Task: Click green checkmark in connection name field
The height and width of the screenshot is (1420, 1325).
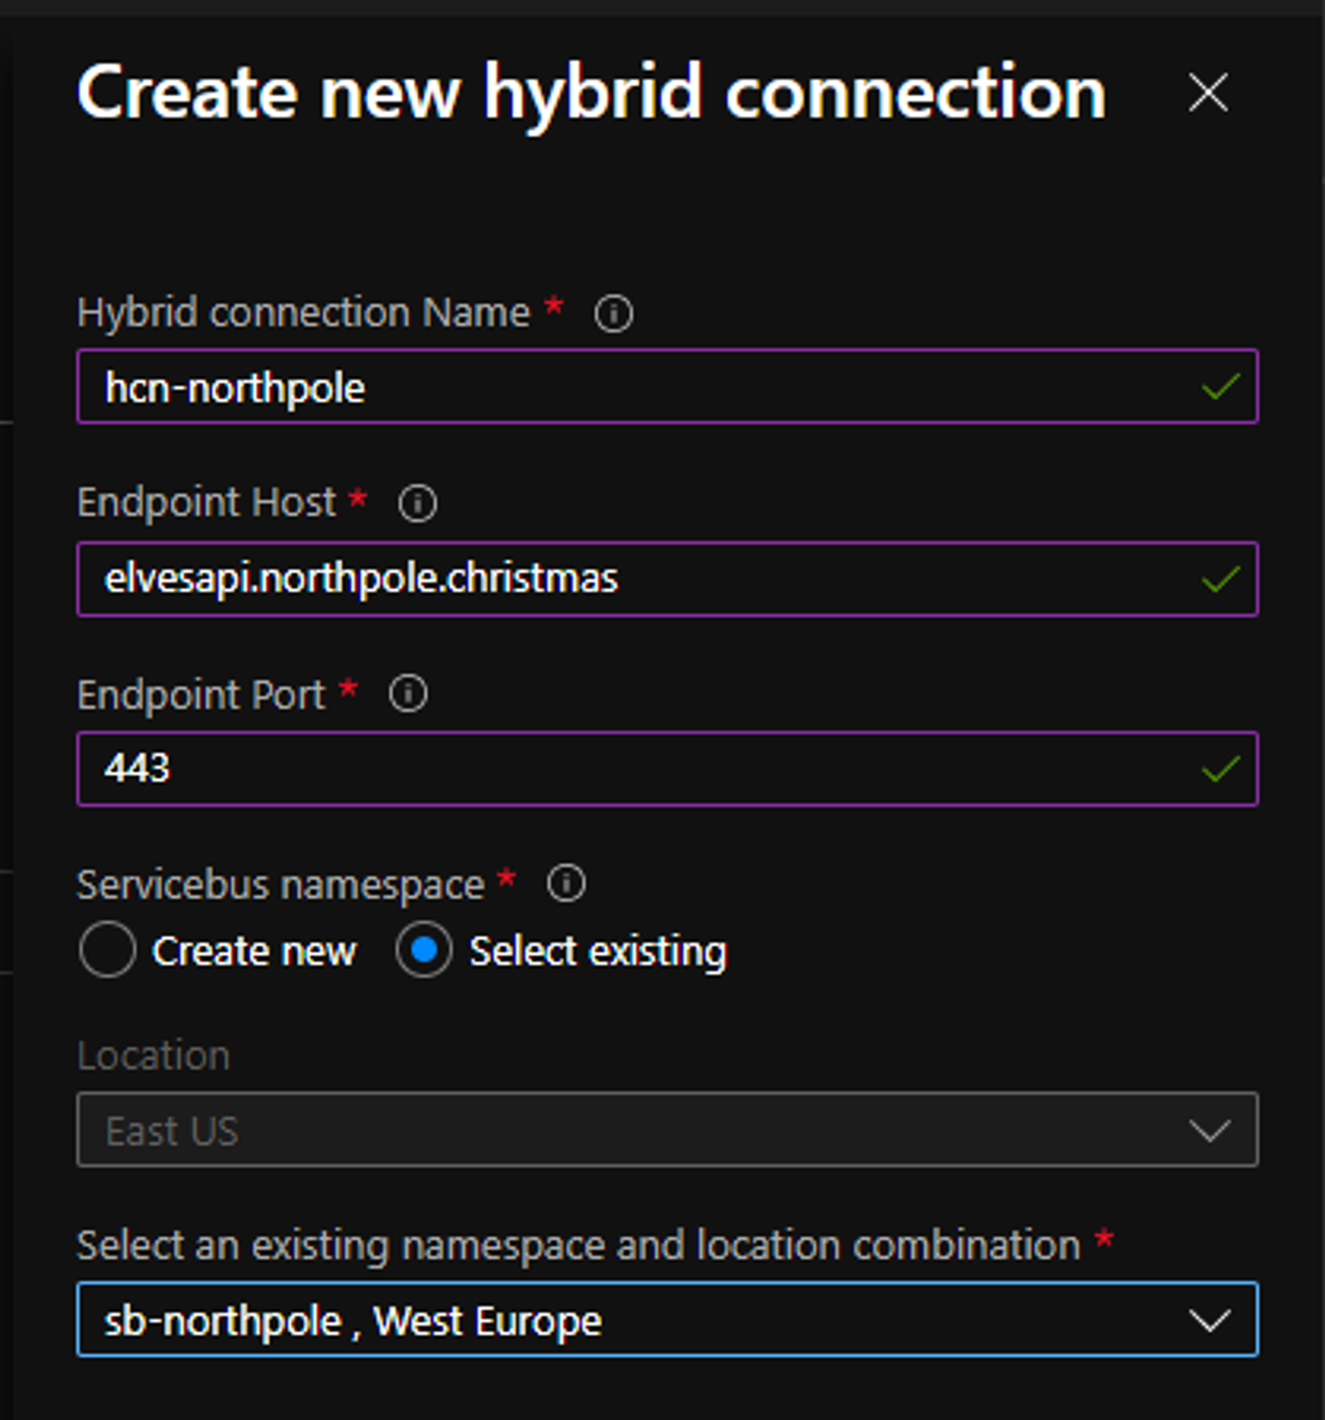Action: 1221,387
